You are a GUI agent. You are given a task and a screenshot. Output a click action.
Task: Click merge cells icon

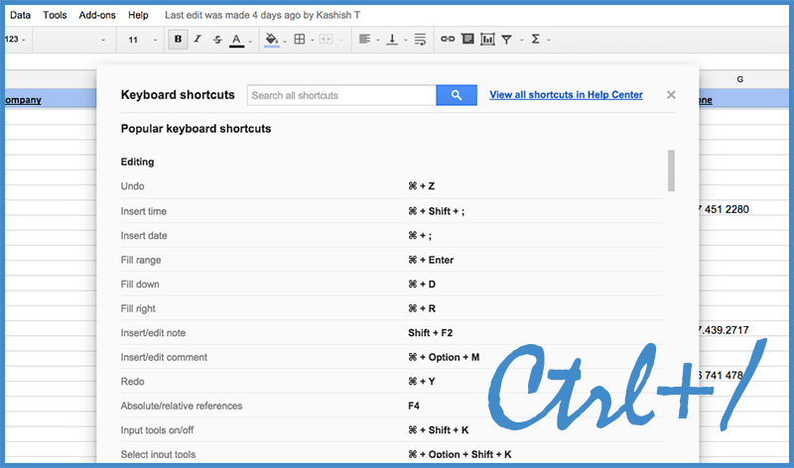[327, 39]
